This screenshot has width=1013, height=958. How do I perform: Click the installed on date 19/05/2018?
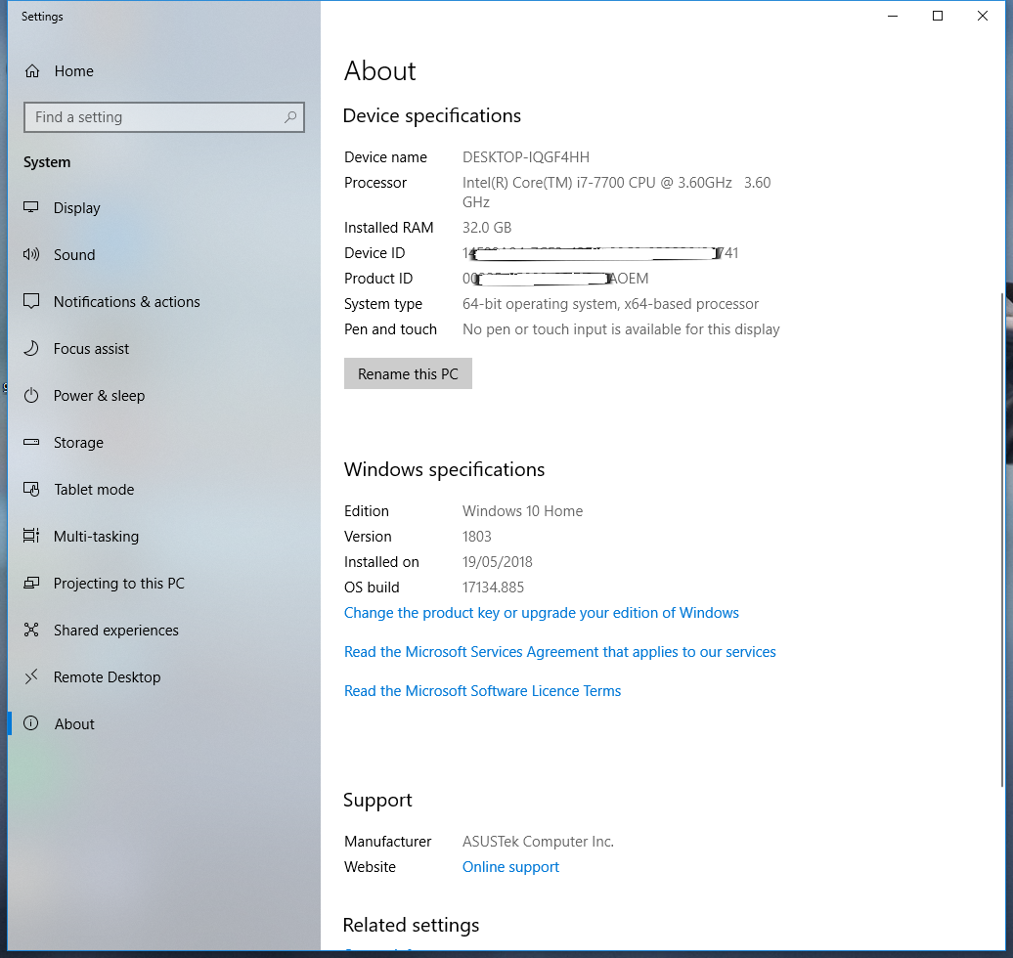pyautogui.click(x=498, y=562)
